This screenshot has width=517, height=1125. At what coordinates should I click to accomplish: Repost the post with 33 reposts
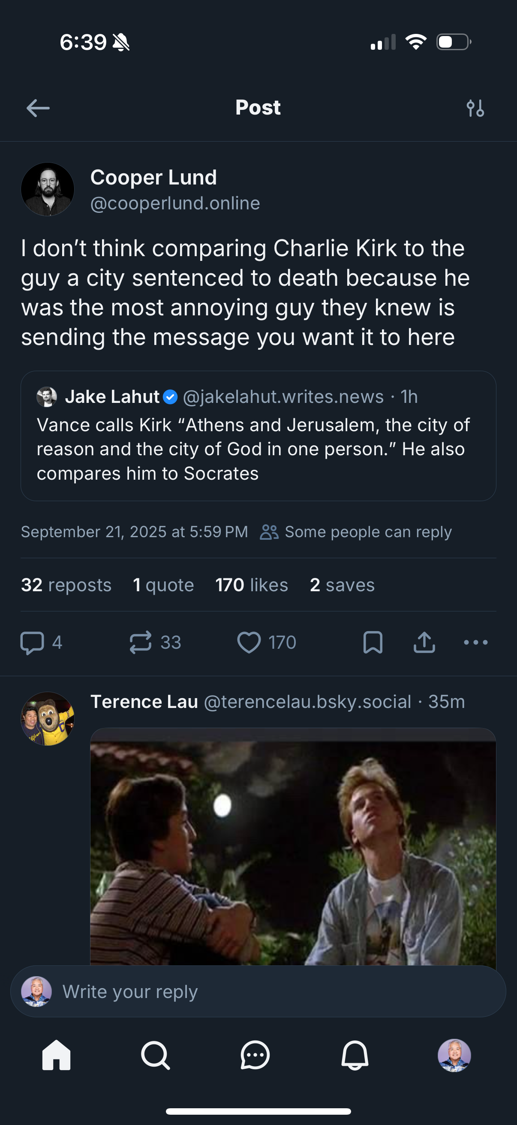[141, 642]
